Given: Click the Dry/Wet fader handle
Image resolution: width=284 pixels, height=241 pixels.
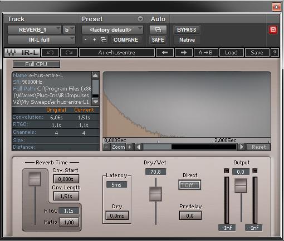Looking at the screenshot, I should pos(155,194).
